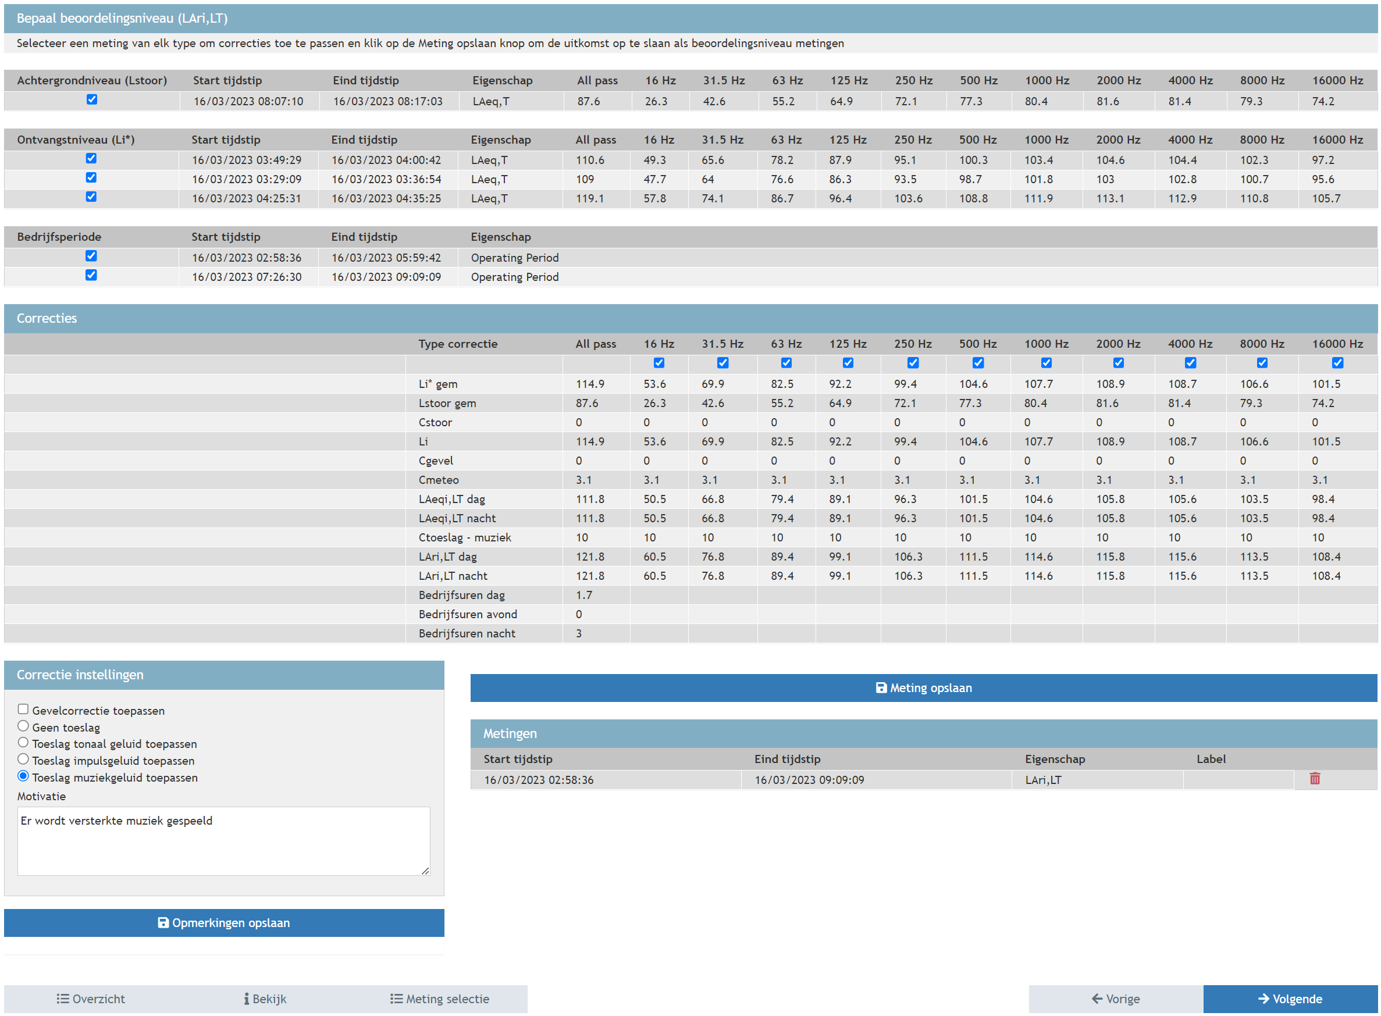Choose Toeslag tonaal geluid toepassen
The height and width of the screenshot is (1016, 1381).
(23, 742)
